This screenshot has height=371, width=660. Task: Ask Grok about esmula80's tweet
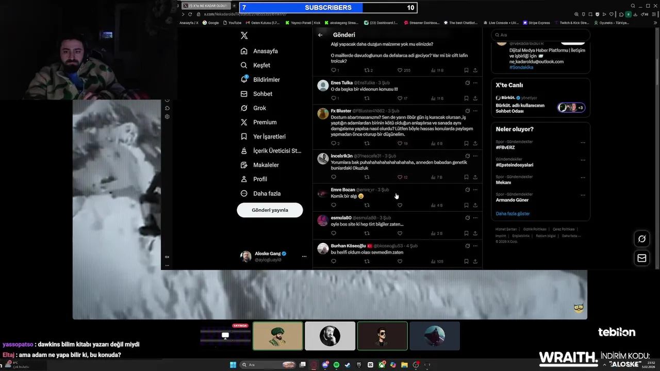468,217
